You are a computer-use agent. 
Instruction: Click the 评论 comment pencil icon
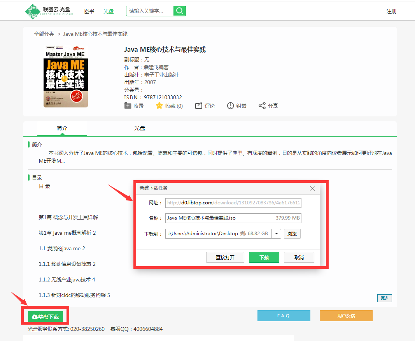click(x=198, y=106)
